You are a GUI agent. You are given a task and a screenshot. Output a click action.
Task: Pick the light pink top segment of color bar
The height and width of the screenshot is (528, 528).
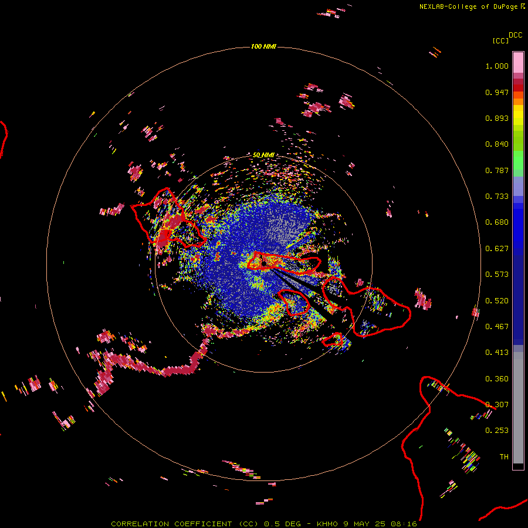pyautogui.click(x=518, y=62)
